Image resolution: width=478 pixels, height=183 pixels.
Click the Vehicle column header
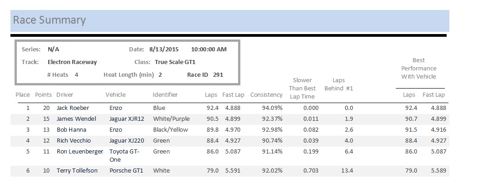(x=115, y=95)
